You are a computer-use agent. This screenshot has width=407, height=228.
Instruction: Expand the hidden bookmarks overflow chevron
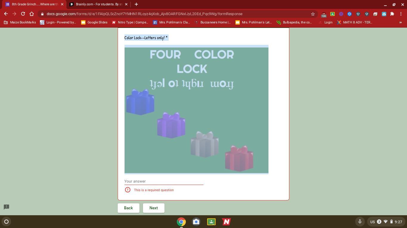coord(400,22)
